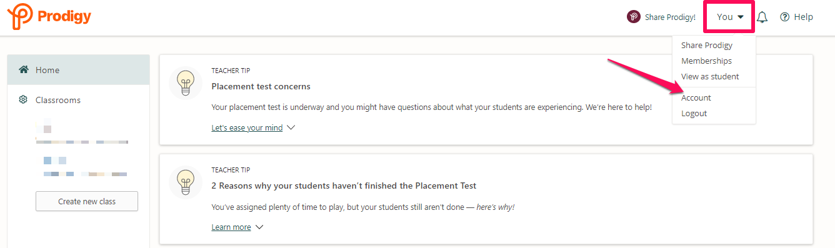Select Share Prodigy in dropdown menu
The height and width of the screenshot is (248, 835).
click(707, 45)
